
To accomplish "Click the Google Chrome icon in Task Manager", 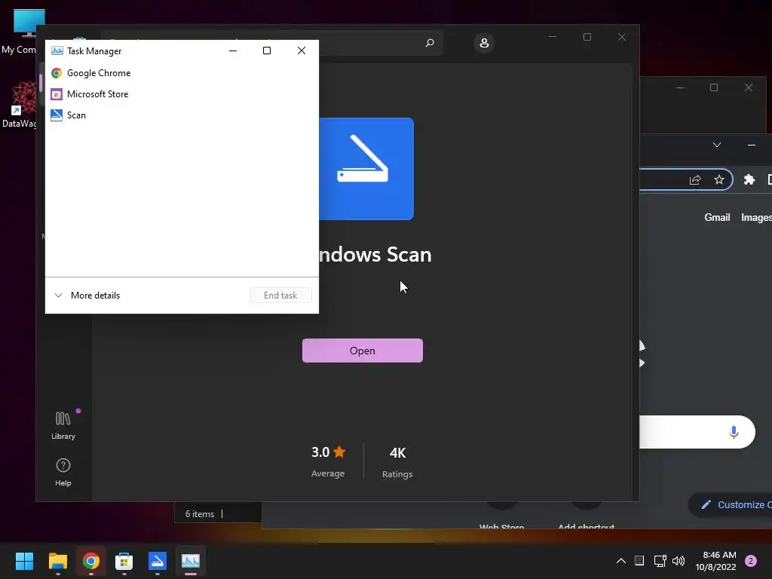I will click(x=57, y=73).
